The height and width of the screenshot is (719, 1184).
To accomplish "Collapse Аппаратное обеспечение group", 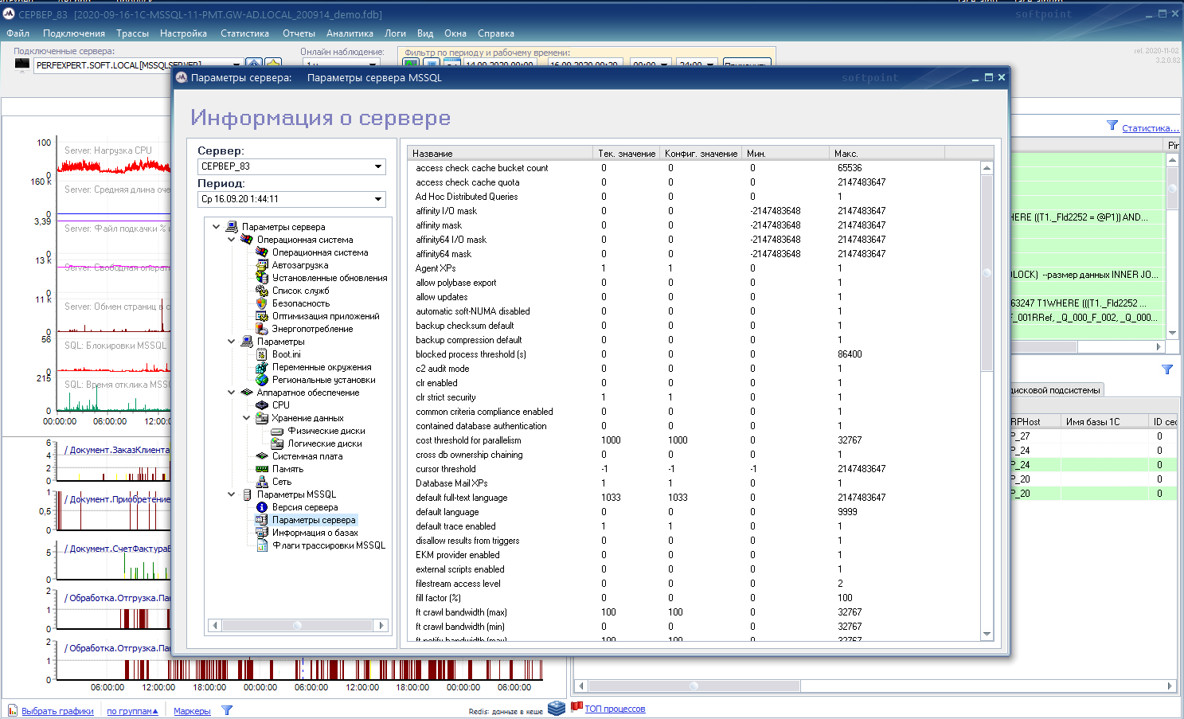I will point(232,393).
